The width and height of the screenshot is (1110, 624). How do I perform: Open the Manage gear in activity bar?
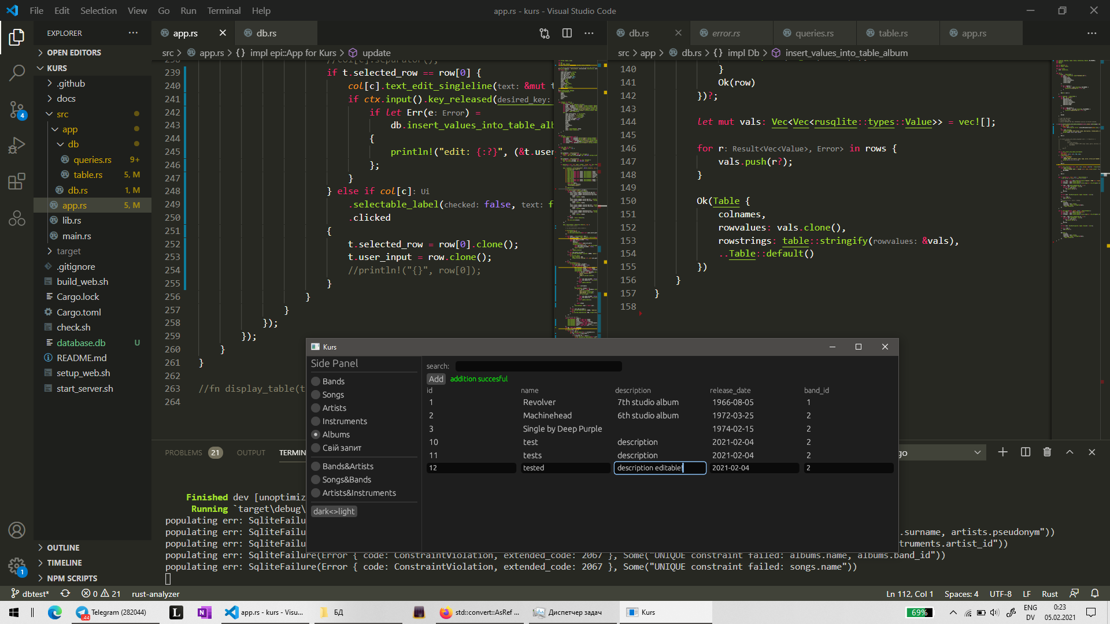click(17, 566)
